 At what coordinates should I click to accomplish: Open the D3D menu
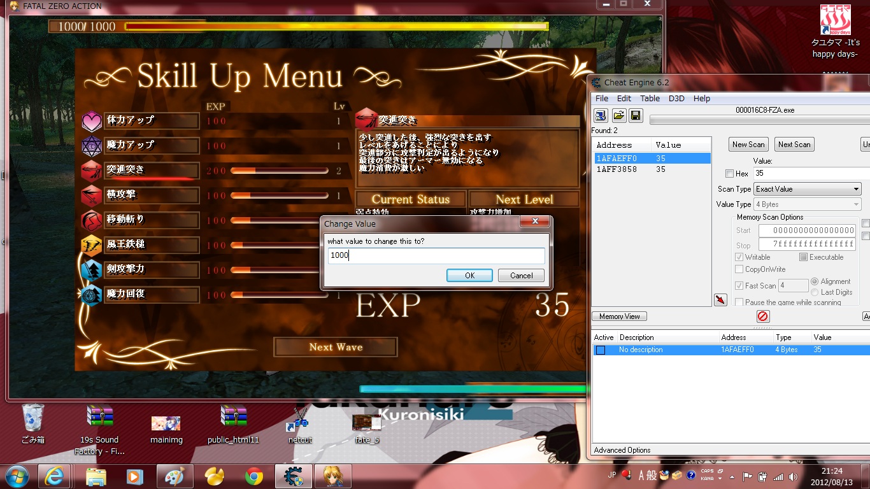(x=676, y=99)
